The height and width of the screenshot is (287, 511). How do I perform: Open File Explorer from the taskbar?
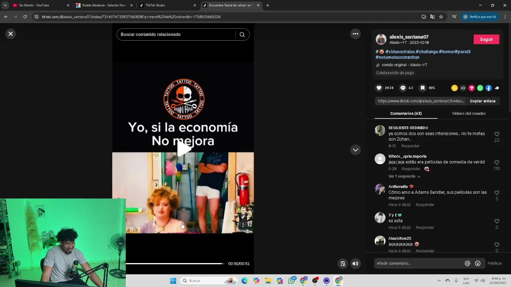coord(268,281)
